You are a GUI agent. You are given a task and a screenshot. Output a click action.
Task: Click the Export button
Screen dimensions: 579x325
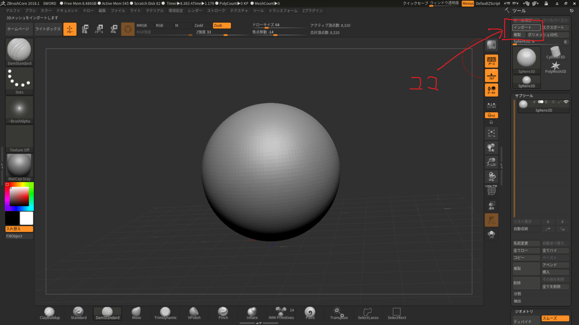pyautogui.click(x=555, y=27)
